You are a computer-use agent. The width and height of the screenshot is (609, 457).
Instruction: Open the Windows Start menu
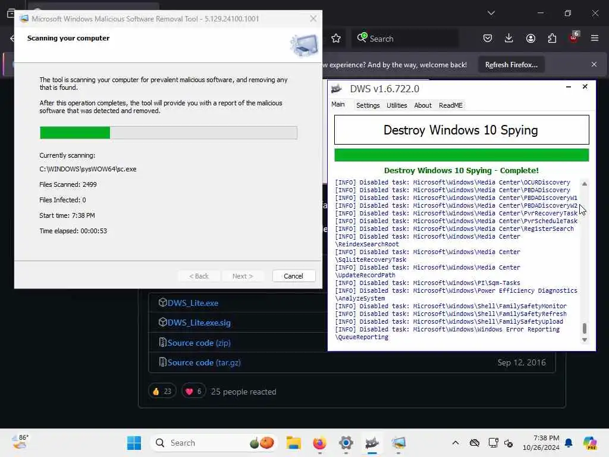coord(134,443)
